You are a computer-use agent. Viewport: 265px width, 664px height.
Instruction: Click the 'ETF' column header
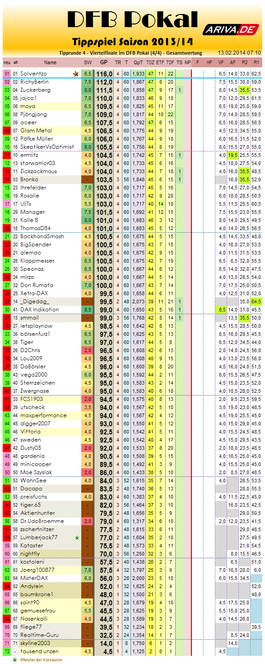coord(160,62)
